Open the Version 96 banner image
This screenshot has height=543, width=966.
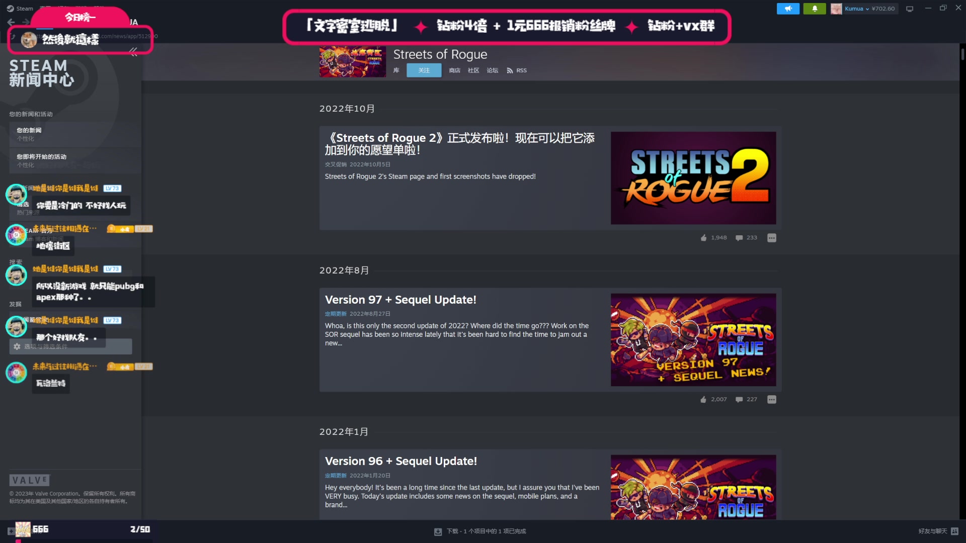(x=693, y=487)
